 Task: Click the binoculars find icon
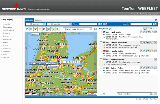click(44, 29)
